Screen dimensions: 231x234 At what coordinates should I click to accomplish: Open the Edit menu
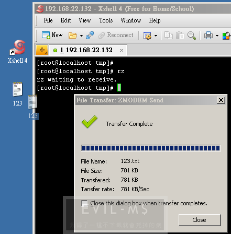point(65,20)
